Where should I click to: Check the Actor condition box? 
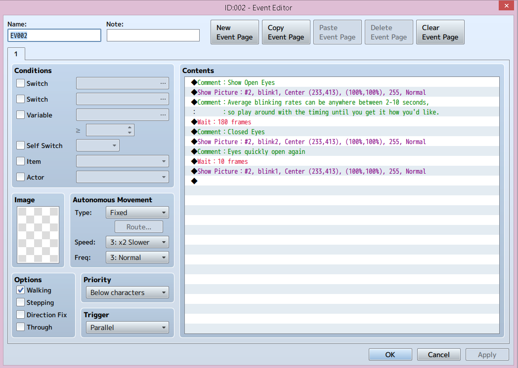[20, 177]
